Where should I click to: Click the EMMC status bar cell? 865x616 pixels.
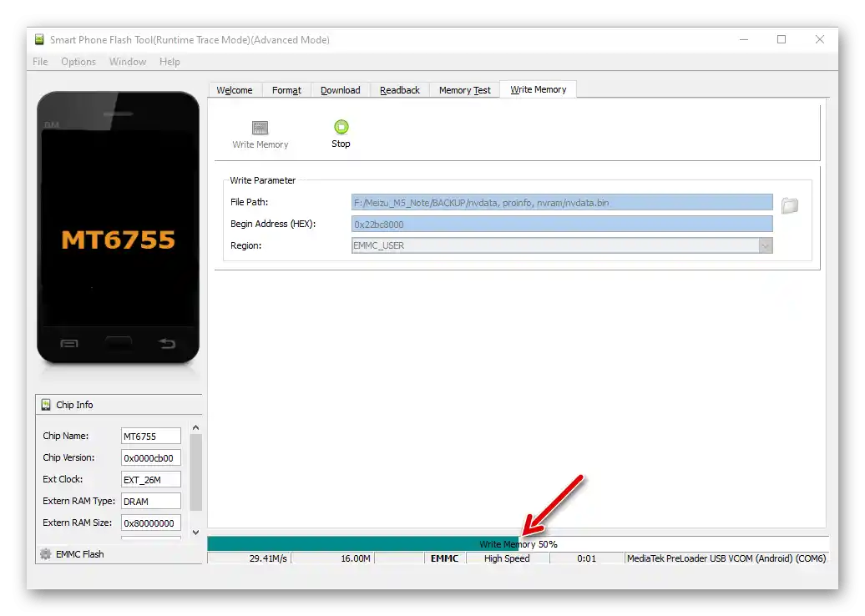[x=445, y=558]
